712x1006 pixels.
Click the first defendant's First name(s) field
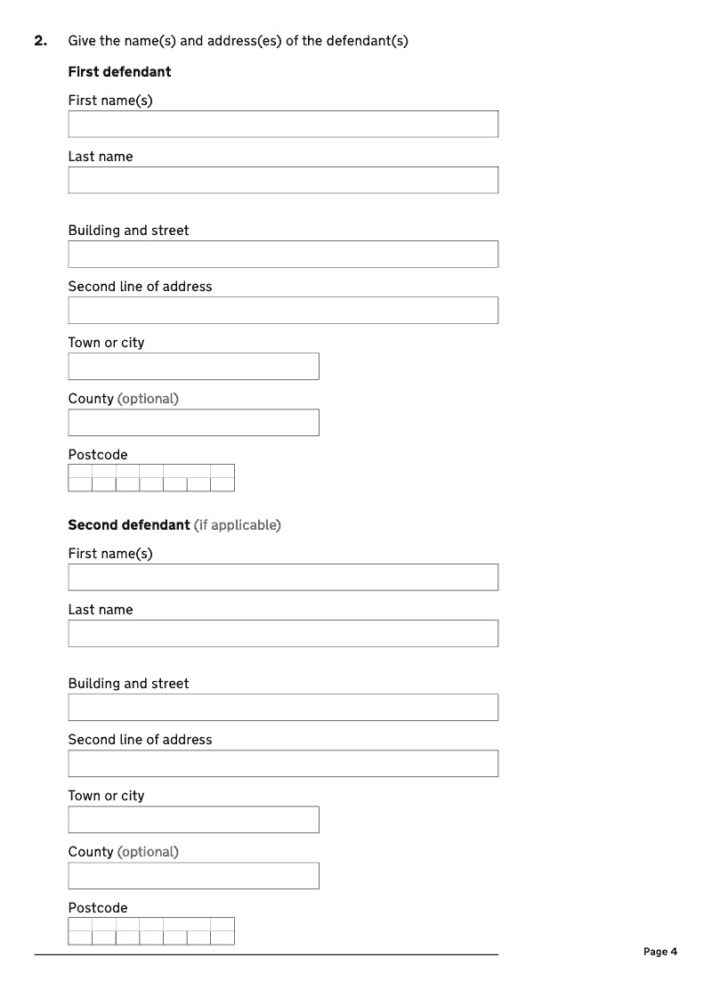(x=283, y=124)
